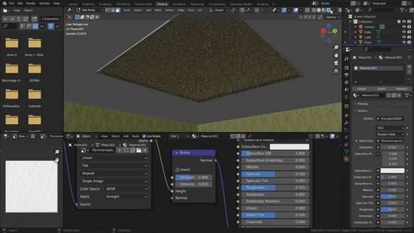This screenshot has height=233, width=414.
Task: Toggle Collection exclude checkbox in outliner
Action: tap(399, 21)
